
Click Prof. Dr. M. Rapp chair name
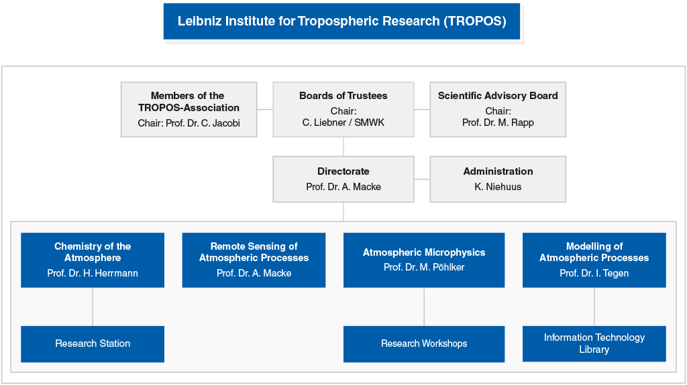click(498, 123)
